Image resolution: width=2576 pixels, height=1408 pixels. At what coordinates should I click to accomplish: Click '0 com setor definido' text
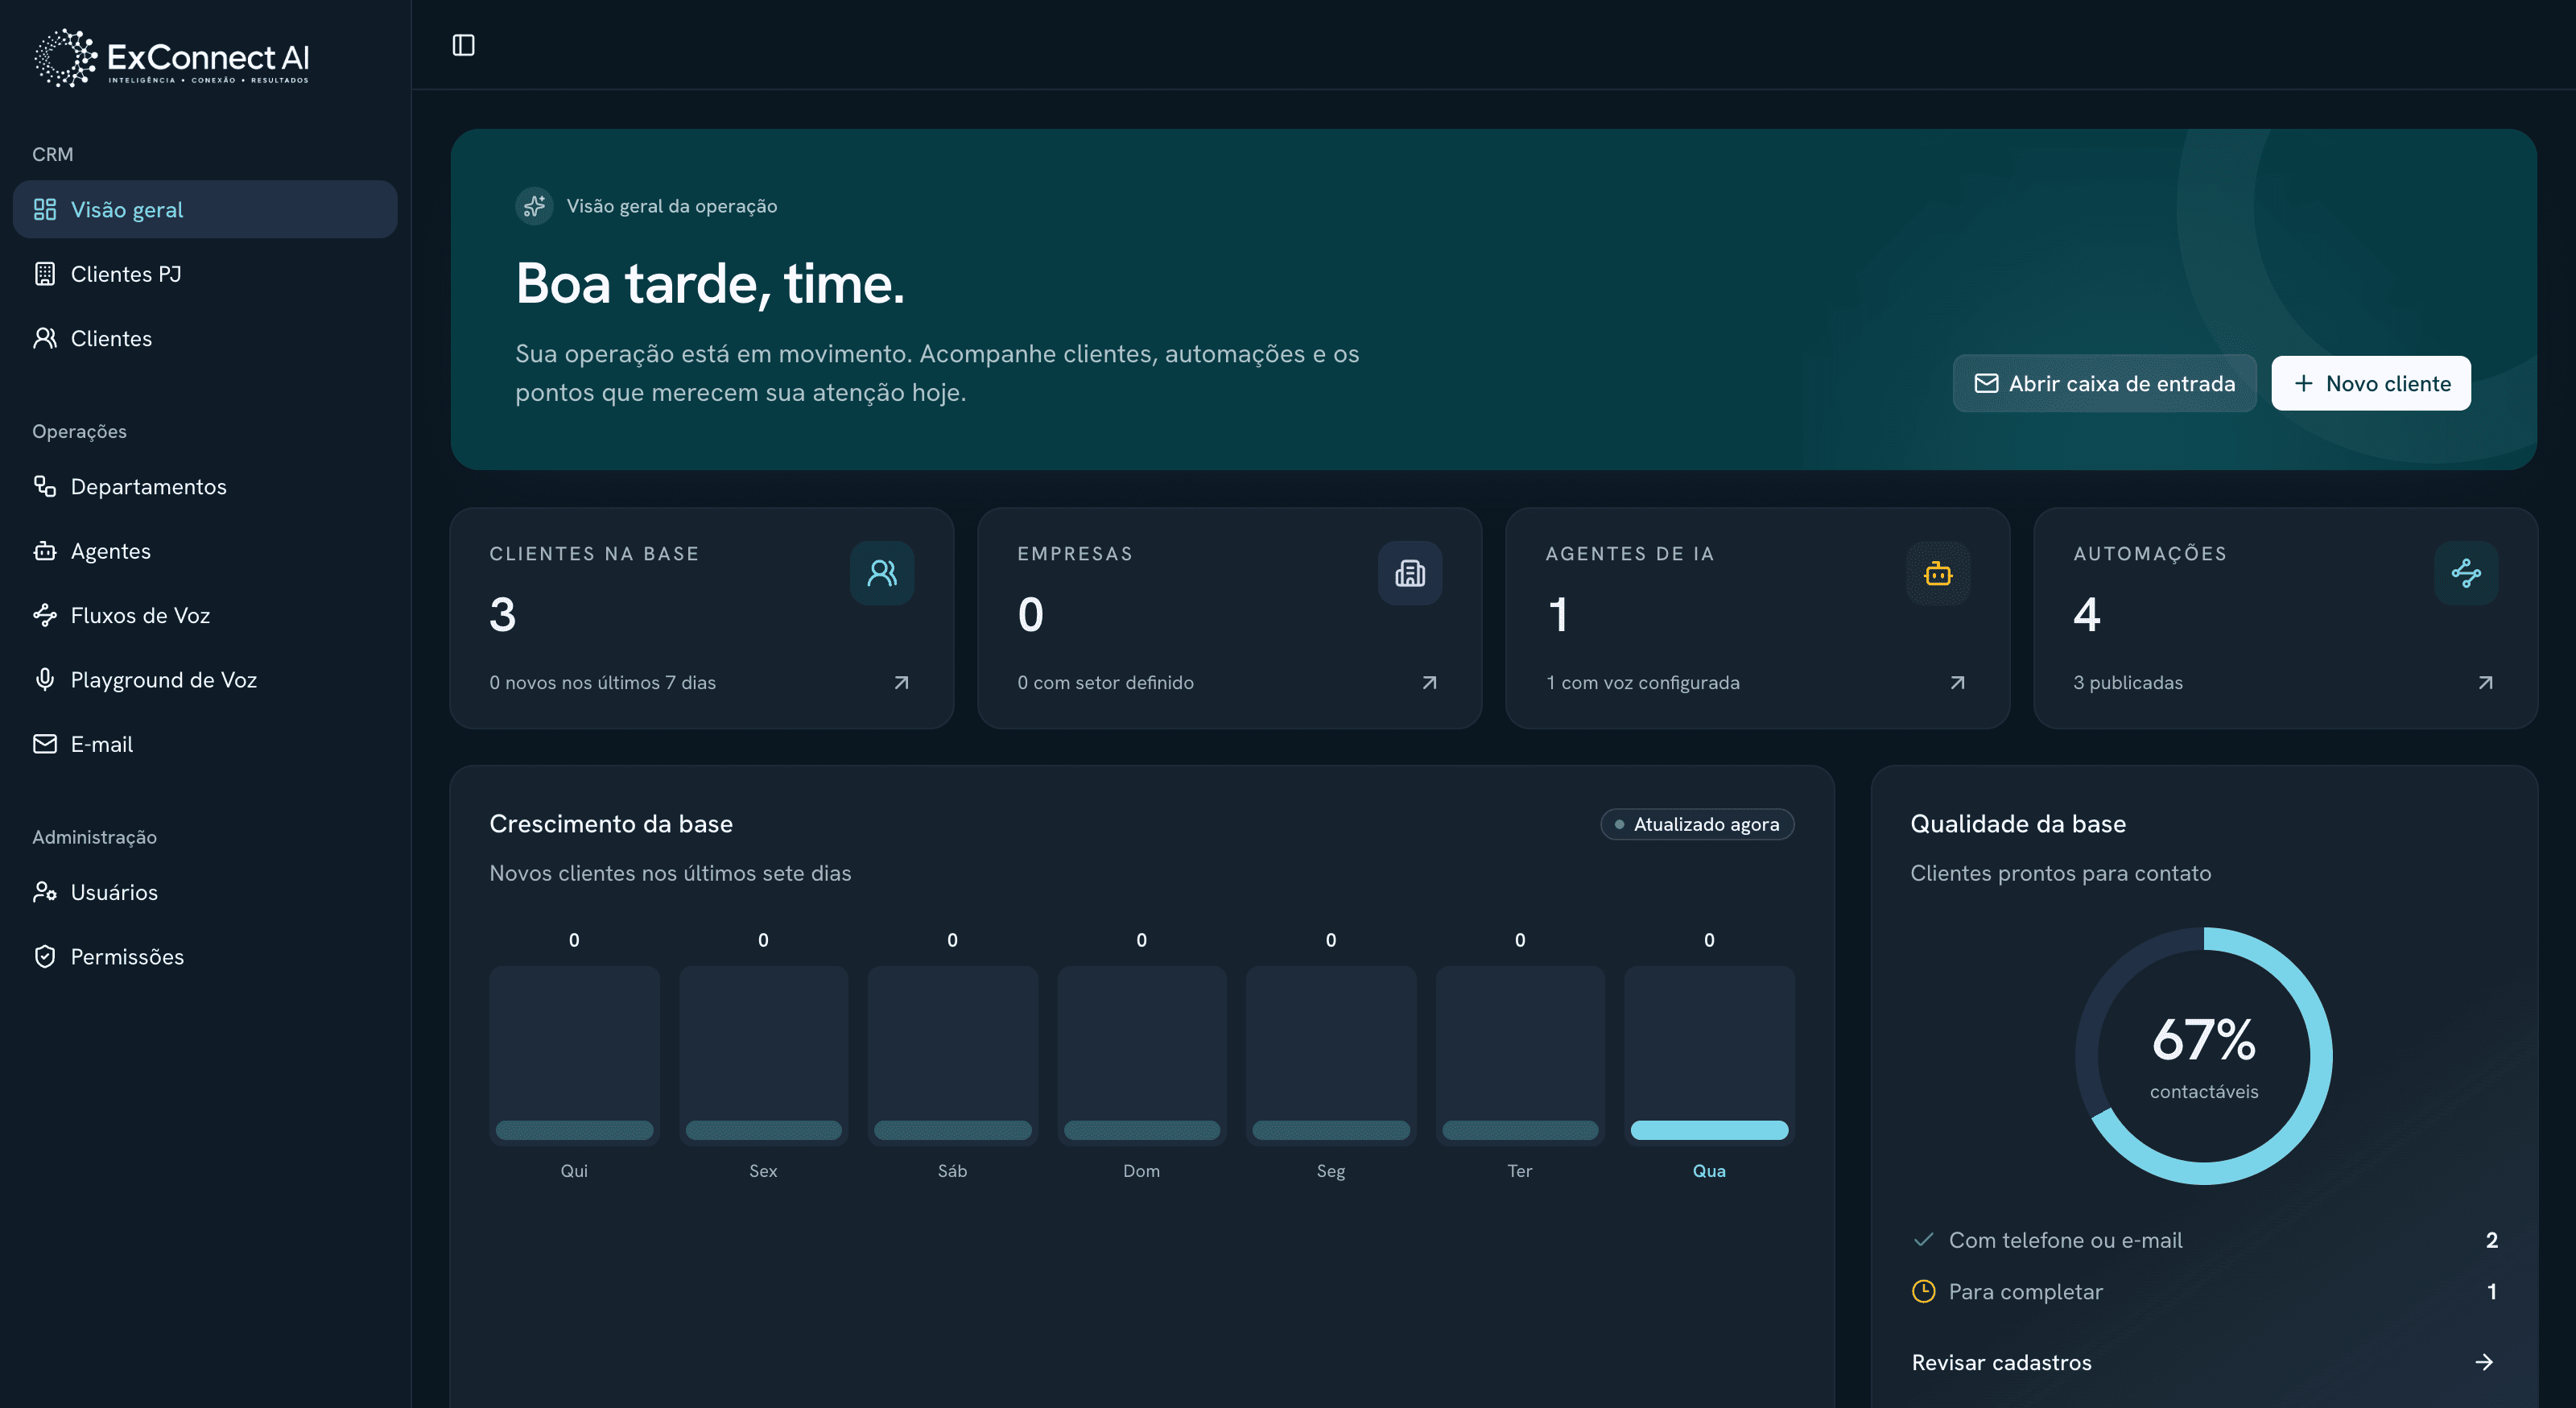(1105, 683)
